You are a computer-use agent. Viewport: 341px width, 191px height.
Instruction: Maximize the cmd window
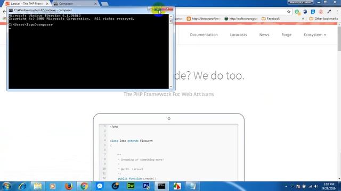tap(158, 9)
